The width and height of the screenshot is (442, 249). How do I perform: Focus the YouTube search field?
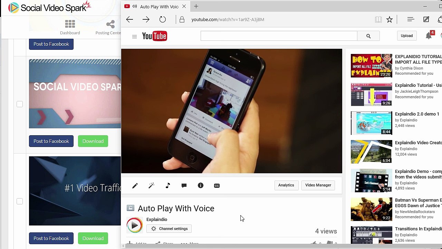pos(279,36)
